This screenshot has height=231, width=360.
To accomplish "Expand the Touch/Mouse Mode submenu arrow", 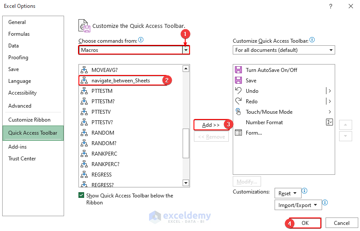I will coord(329,112).
